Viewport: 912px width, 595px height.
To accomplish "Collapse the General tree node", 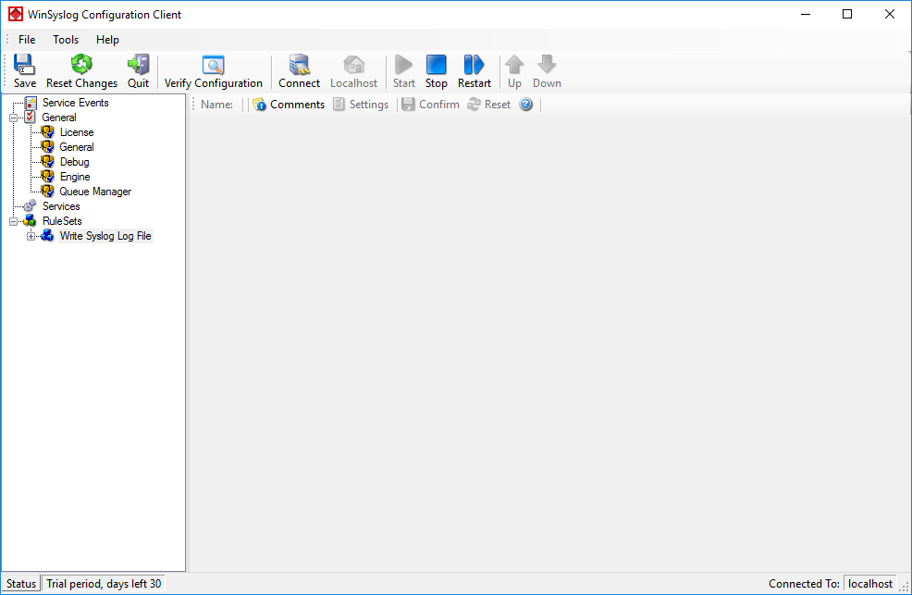I will click(x=13, y=118).
